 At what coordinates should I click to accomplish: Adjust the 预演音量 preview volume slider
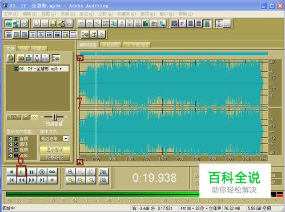[54, 117]
